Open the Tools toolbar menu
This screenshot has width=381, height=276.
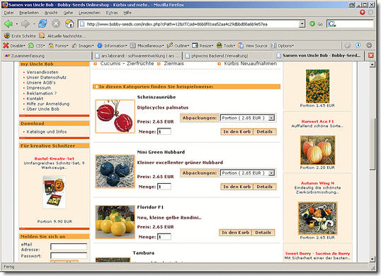click(x=226, y=45)
